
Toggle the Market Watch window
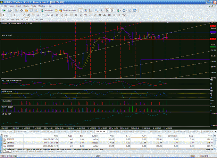(17, 10)
